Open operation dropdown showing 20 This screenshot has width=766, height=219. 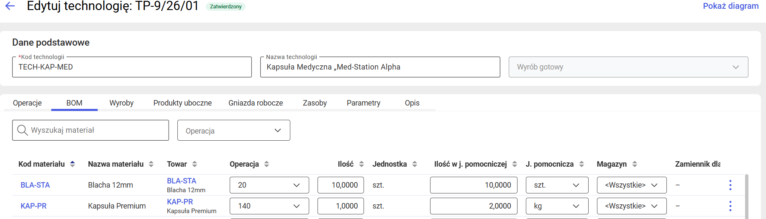point(269,185)
